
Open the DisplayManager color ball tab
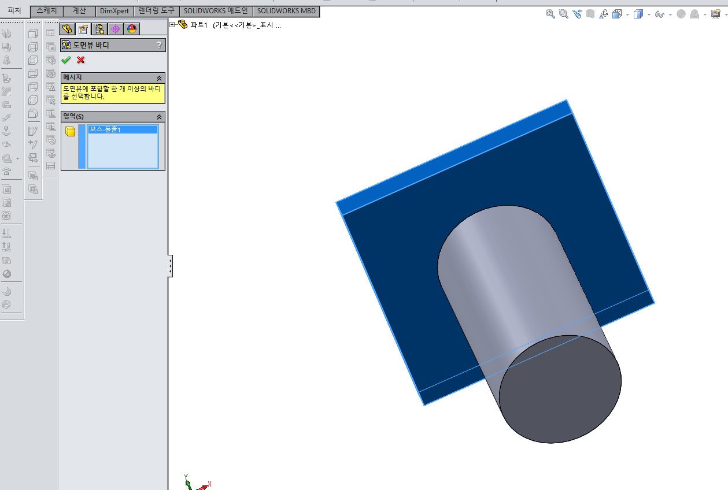(132, 29)
